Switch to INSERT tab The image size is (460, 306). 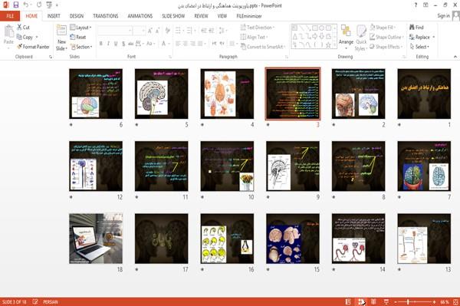coord(54,16)
